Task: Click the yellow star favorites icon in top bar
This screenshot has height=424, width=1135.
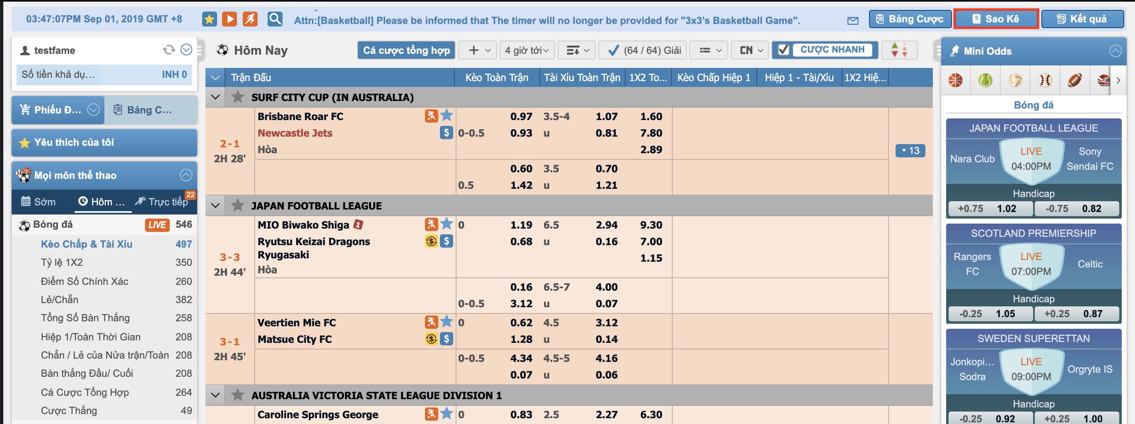Action: click(x=209, y=19)
